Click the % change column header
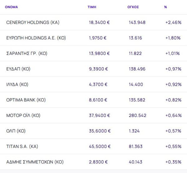This screenshot has width=187, height=173. [165, 7]
